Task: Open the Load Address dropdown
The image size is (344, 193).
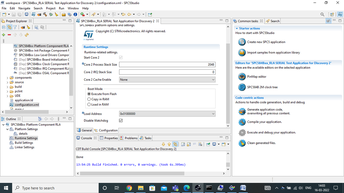Action: (167, 114)
